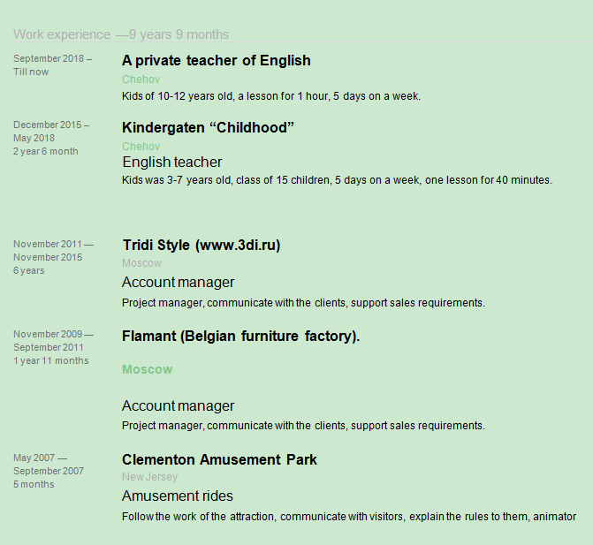Open the "A private teacher of English" entry
Screen dimensions: 593x545
217,61
